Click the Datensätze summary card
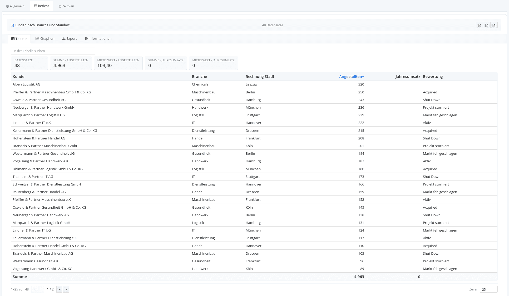The width and height of the screenshot is (509, 296). pyautogui.click(x=29, y=63)
